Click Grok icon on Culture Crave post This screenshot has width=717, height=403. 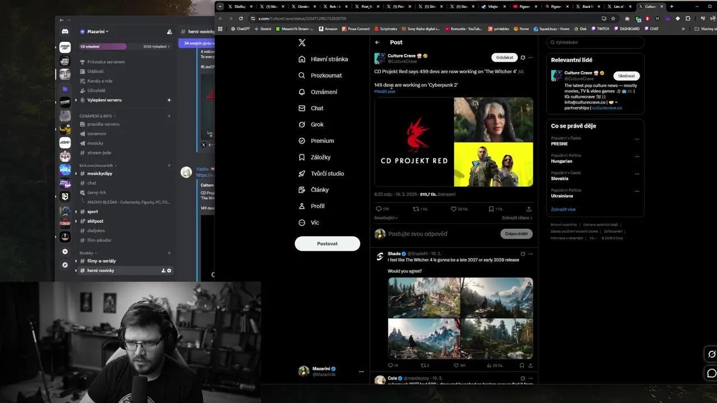click(523, 57)
